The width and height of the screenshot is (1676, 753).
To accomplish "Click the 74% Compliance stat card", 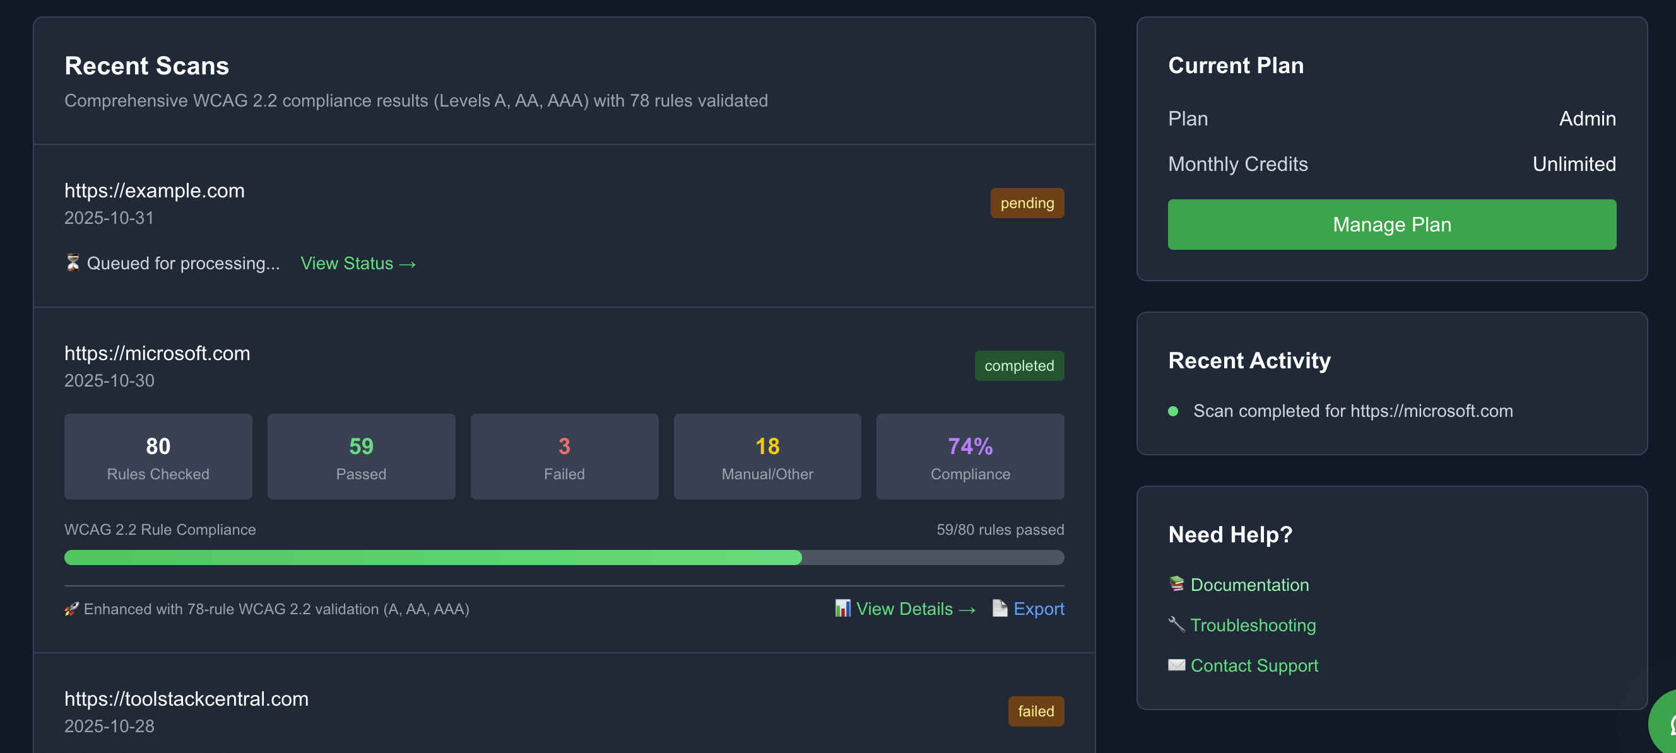I will 969,457.
